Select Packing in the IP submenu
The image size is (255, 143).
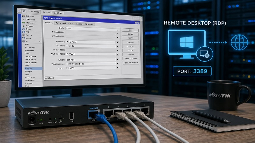[x=29, y=83]
